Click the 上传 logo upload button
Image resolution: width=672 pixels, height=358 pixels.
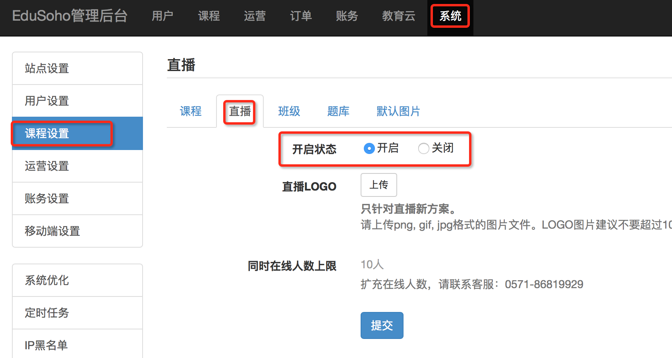[x=378, y=185]
